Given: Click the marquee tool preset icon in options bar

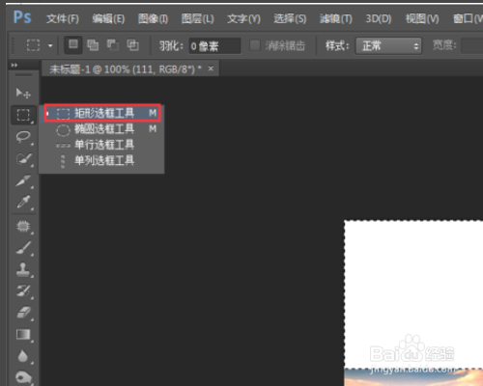Looking at the screenshot, I should [33, 45].
